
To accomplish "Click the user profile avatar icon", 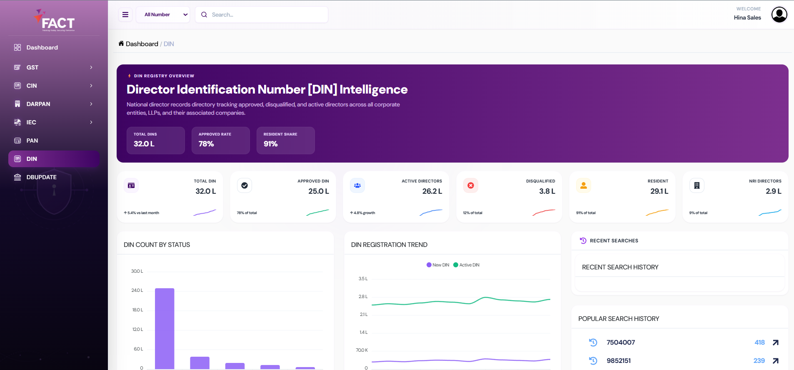I will (x=779, y=15).
